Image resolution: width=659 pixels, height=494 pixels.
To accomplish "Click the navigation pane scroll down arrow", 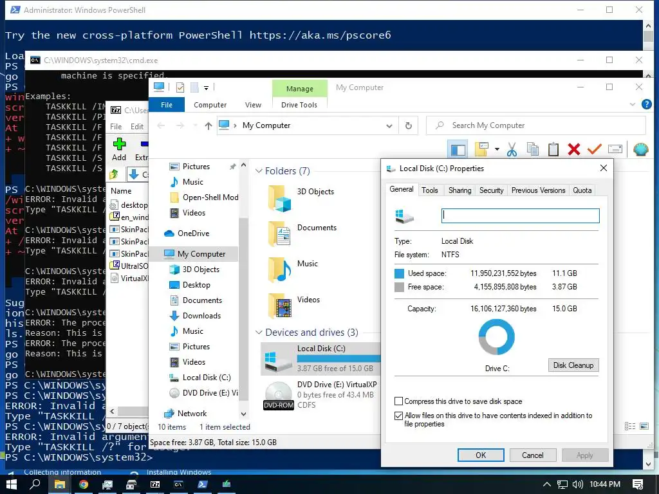I will point(243,414).
